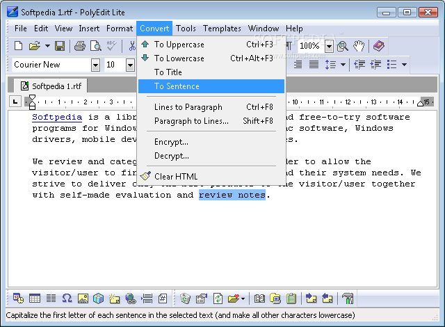Image resolution: width=445 pixels, height=327 pixels.
Task: Open the View menu
Action: click(x=63, y=29)
